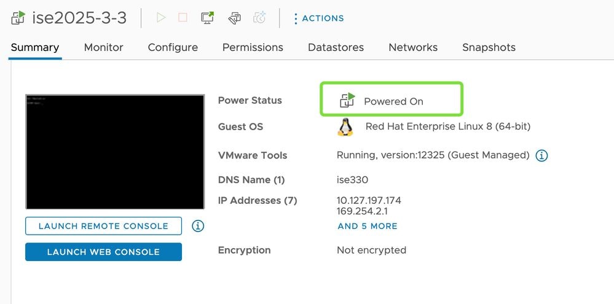Open the Configure tab
614x304 pixels.
pos(173,47)
